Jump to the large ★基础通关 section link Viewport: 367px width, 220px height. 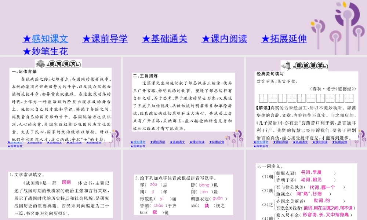coord(164,39)
